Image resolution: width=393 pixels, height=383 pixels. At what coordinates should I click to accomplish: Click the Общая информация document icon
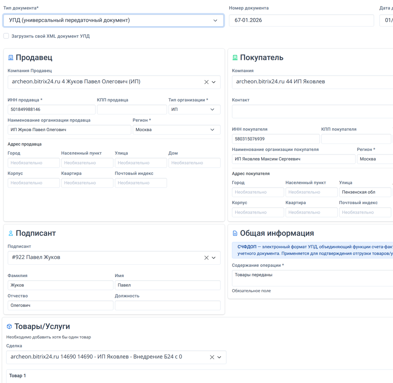235,233
